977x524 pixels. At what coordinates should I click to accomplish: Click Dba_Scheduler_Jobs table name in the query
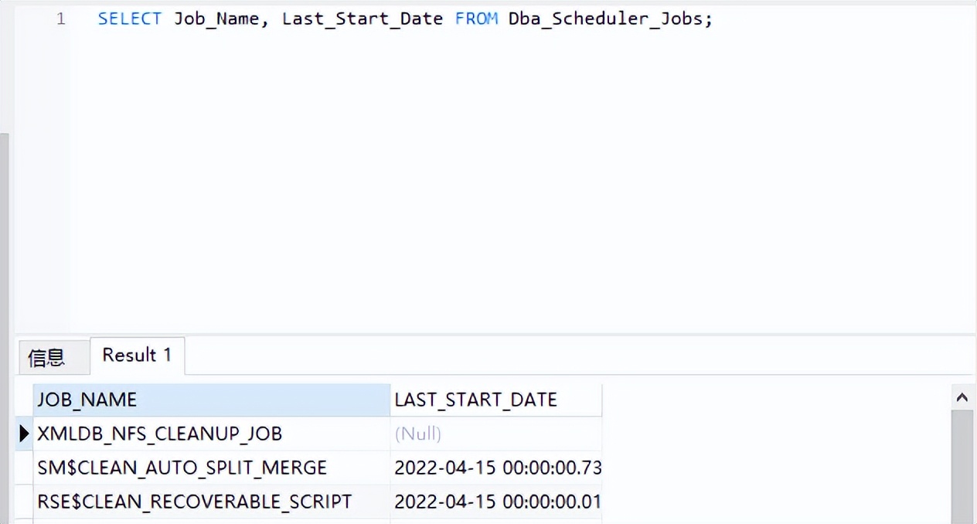tap(604, 19)
